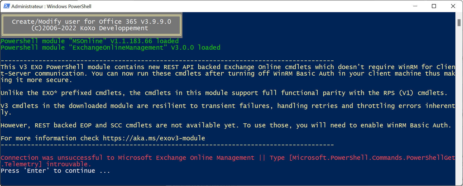Click the upper dashed separator line

tap(167, 60)
